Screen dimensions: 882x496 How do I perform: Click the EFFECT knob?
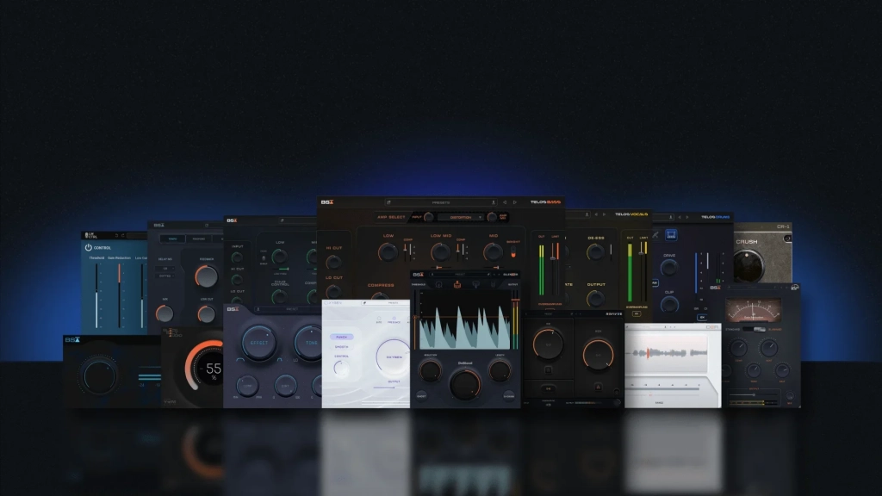point(258,343)
